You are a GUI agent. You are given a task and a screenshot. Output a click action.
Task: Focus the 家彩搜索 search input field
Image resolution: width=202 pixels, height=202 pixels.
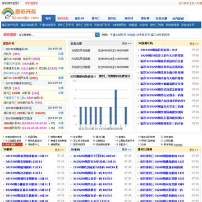coord(57,35)
